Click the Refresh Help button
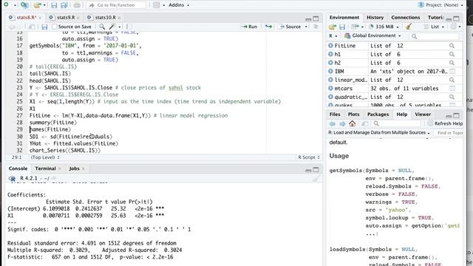 [x=445, y=123]
